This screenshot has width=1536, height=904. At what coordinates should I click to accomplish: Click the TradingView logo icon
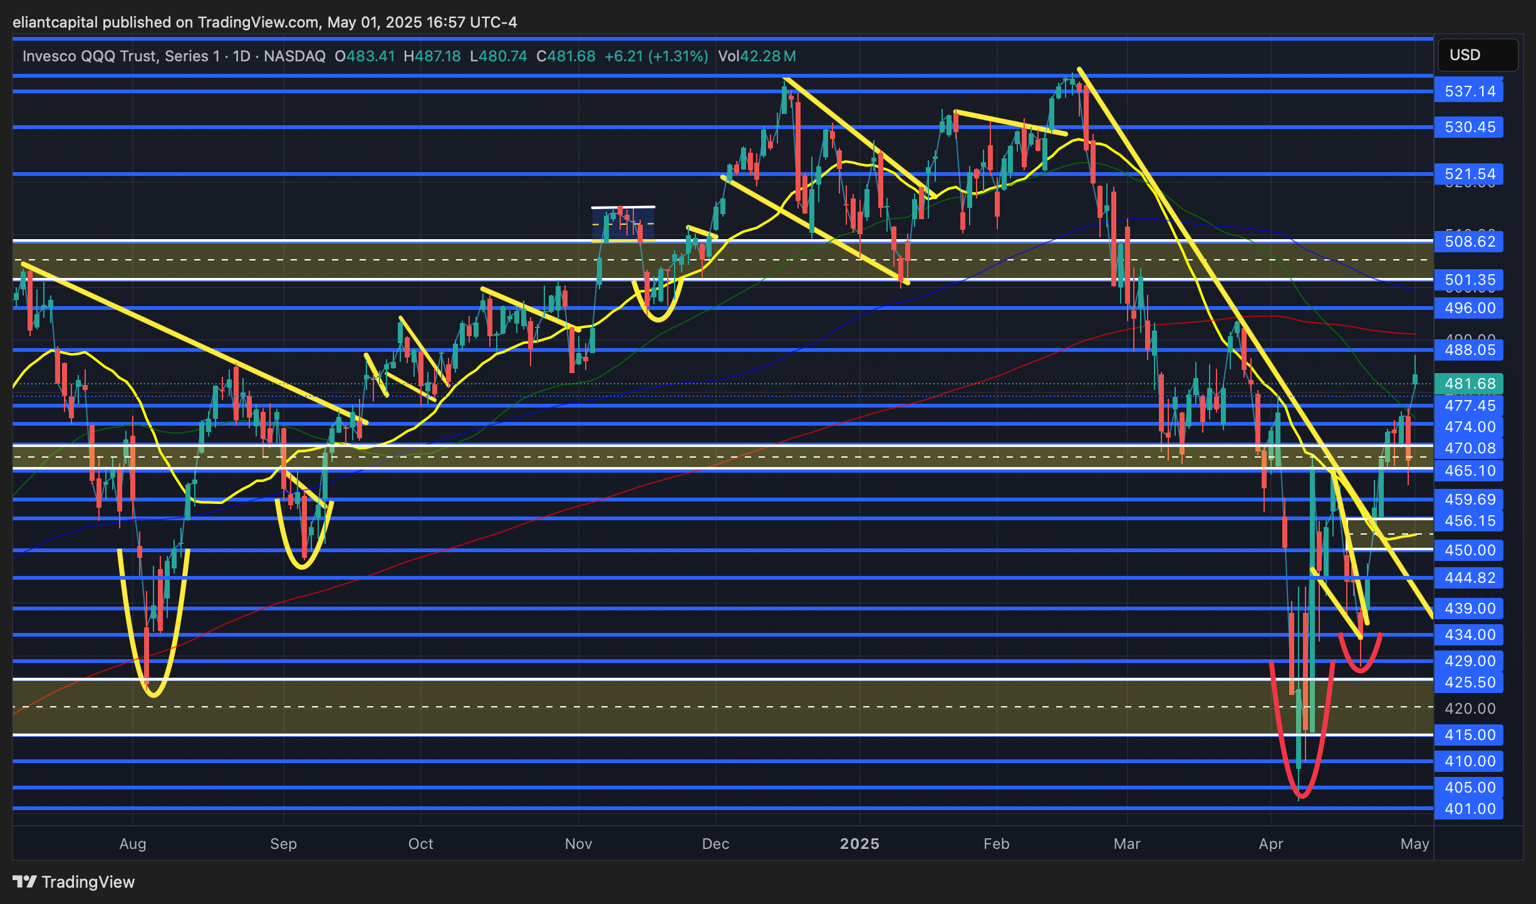[25, 881]
